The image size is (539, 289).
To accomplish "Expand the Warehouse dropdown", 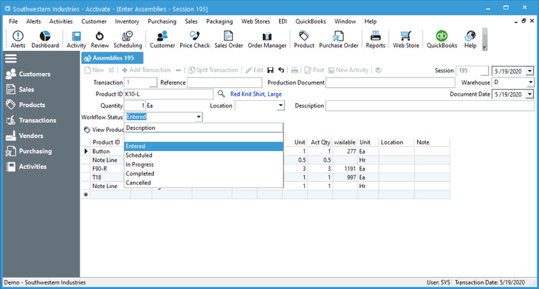I will [x=530, y=83].
